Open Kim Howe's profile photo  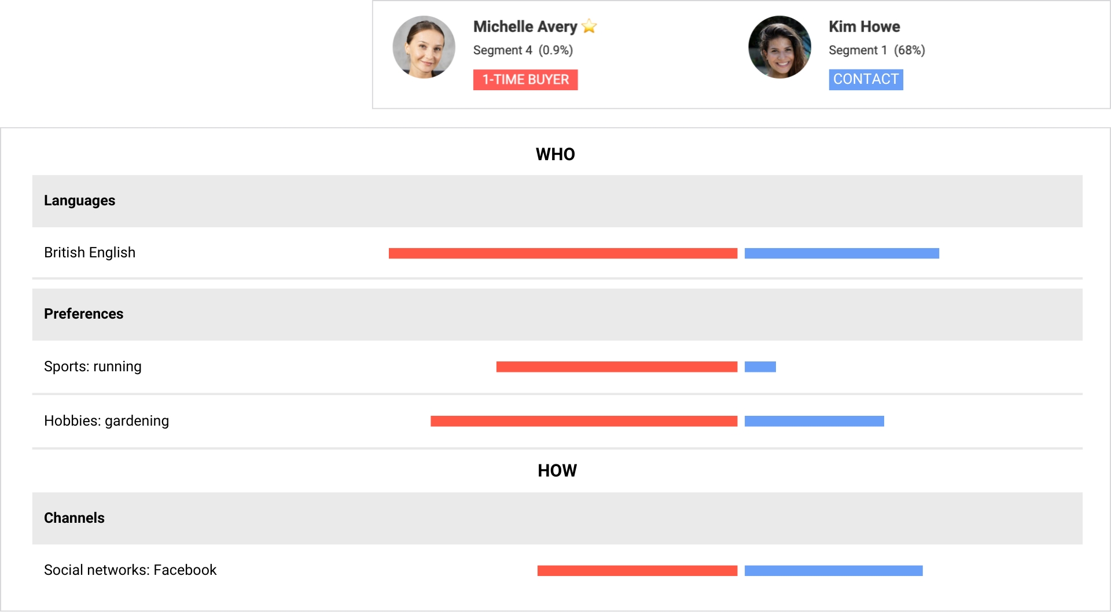pyautogui.click(x=779, y=47)
